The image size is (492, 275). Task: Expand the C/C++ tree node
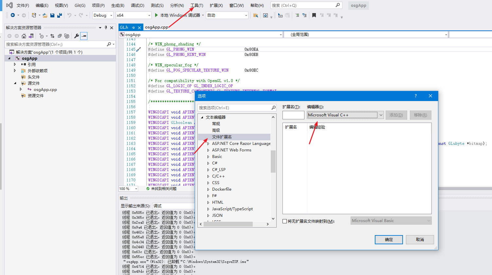coord(208,176)
